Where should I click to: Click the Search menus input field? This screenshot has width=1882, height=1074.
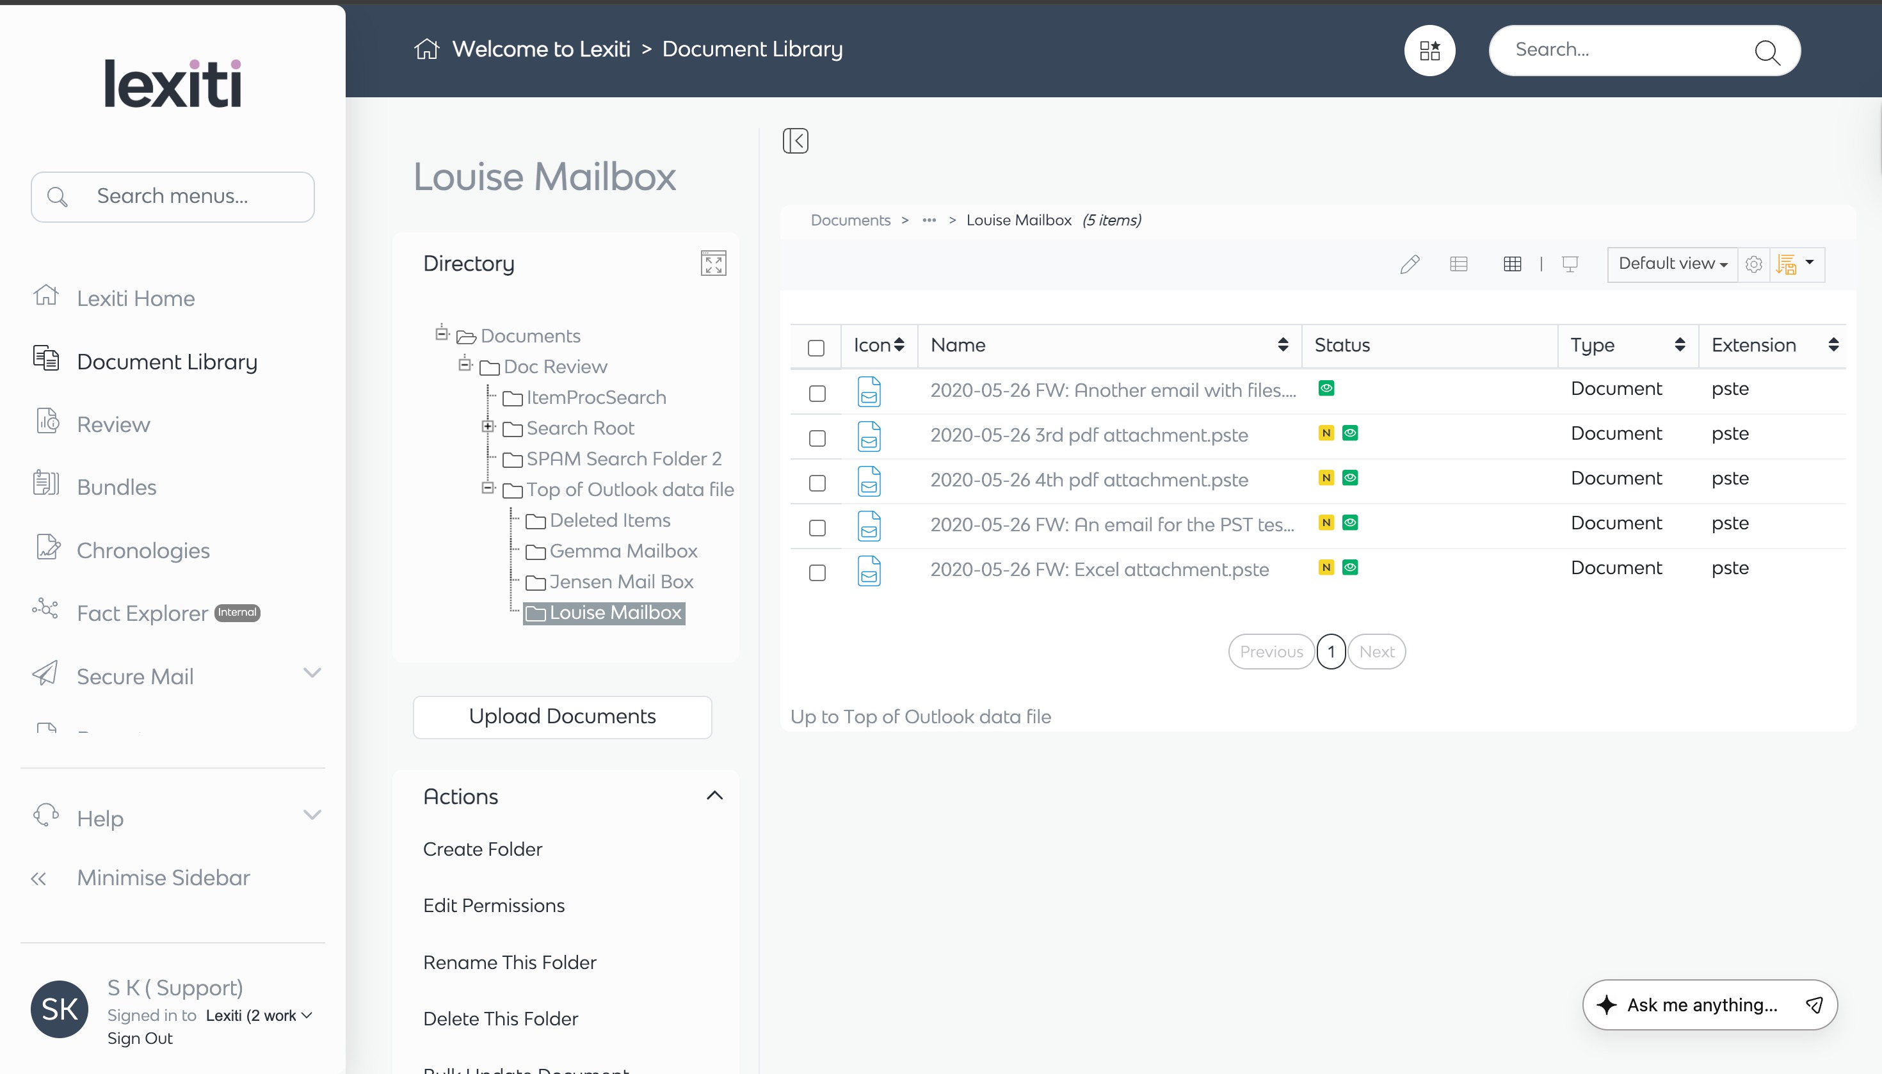coord(173,196)
